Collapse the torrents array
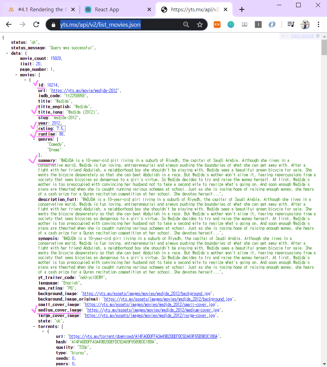The height and width of the screenshot is (367, 327). click(34, 327)
